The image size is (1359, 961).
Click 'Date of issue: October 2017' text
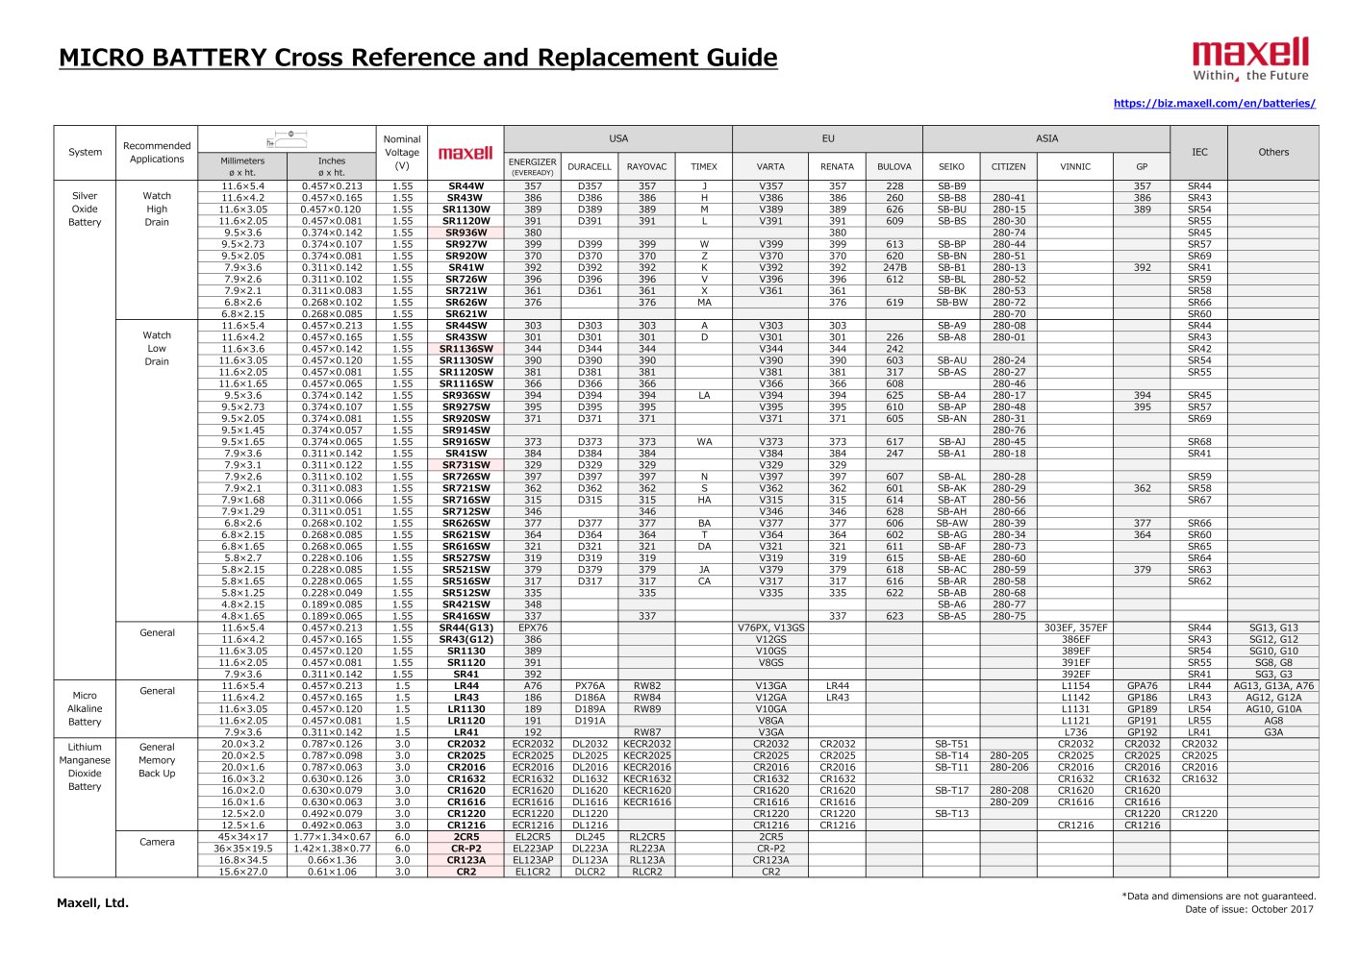coord(1250,909)
